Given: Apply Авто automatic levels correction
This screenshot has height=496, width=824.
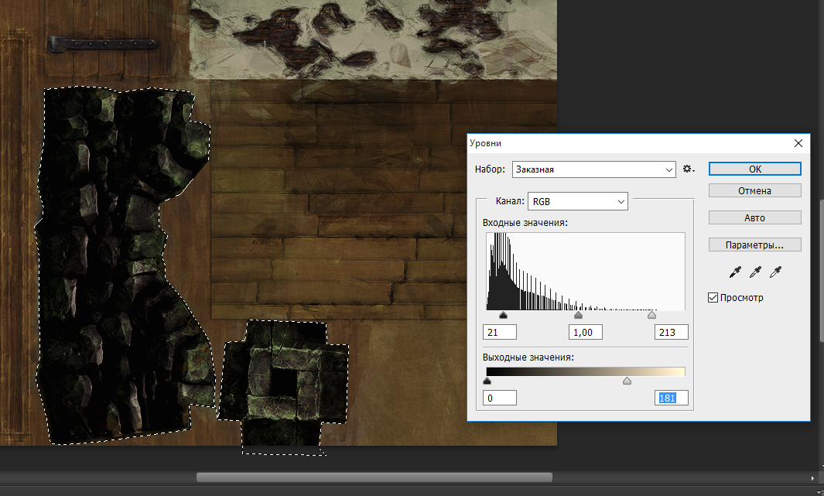Looking at the screenshot, I should tap(754, 217).
